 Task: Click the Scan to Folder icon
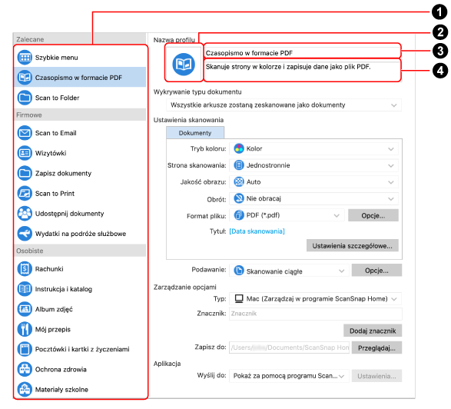point(25,98)
